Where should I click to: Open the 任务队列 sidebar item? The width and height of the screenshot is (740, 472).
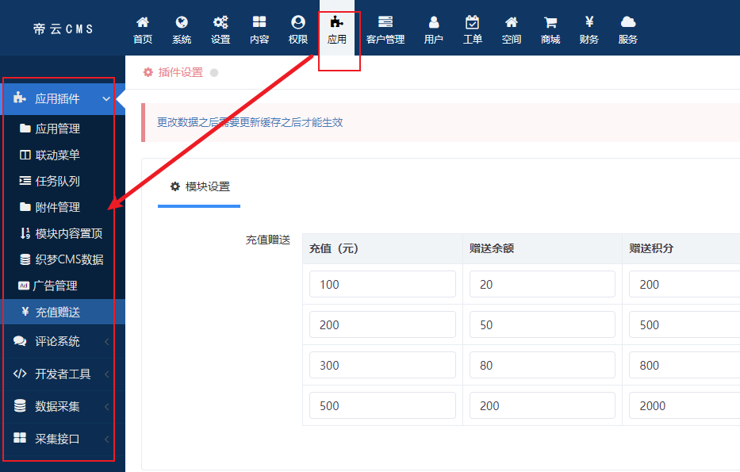58,181
